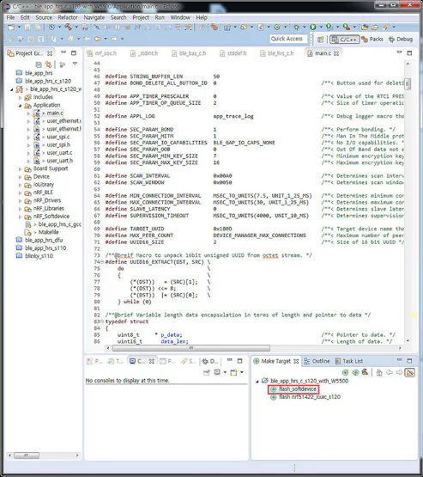Click the Forward navigation arrow in toolbar

114,39
